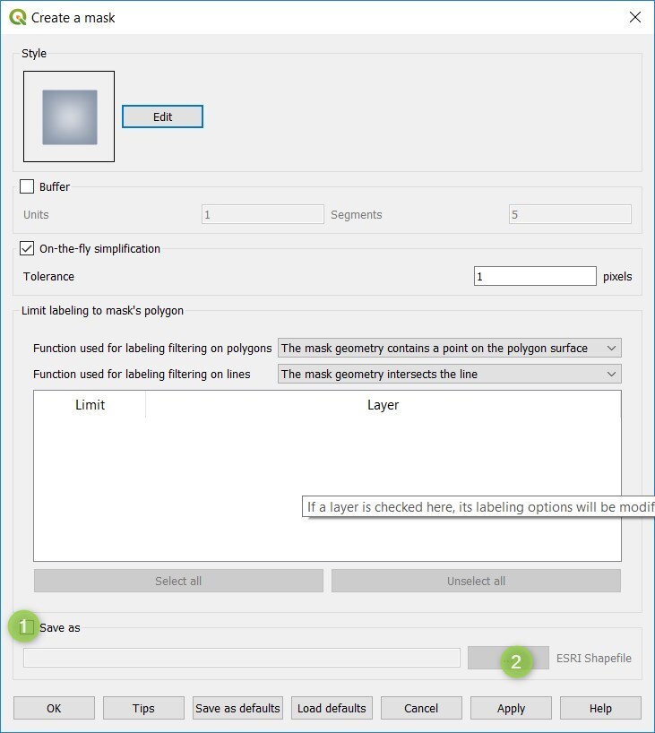Viewport: 655px width, 733px height.
Task: Open line labeling filter function dropdown
Action: [x=449, y=374]
